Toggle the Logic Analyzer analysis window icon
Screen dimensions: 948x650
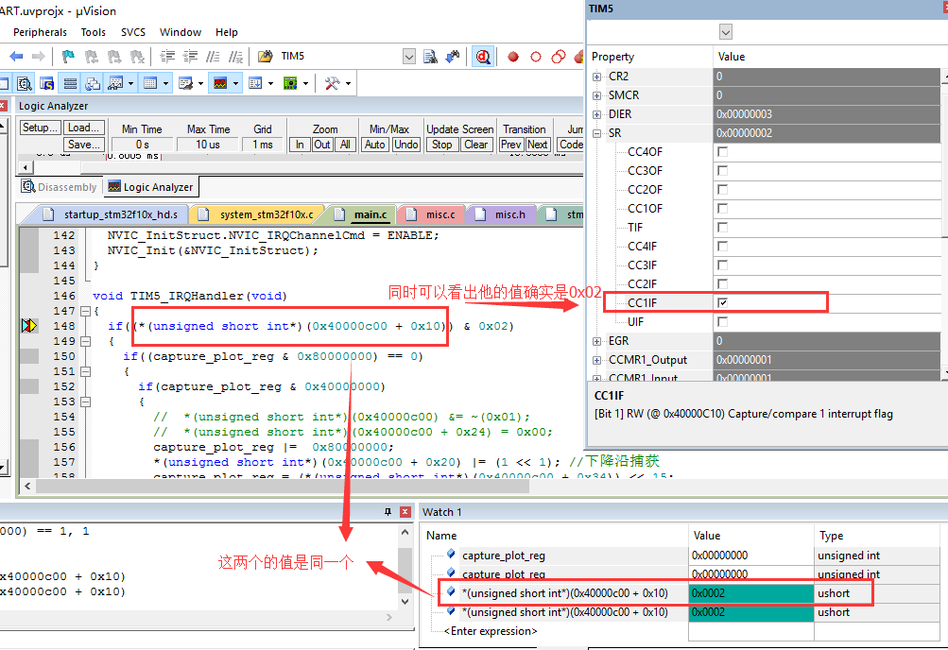click(x=220, y=83)
